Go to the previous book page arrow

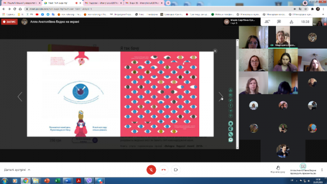tap(20, 97)
